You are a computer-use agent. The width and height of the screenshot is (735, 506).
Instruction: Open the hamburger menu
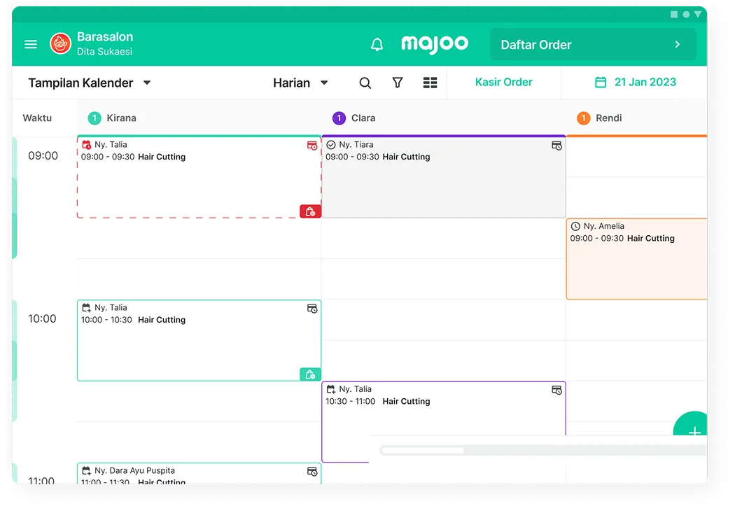click(x=31, y=44)
